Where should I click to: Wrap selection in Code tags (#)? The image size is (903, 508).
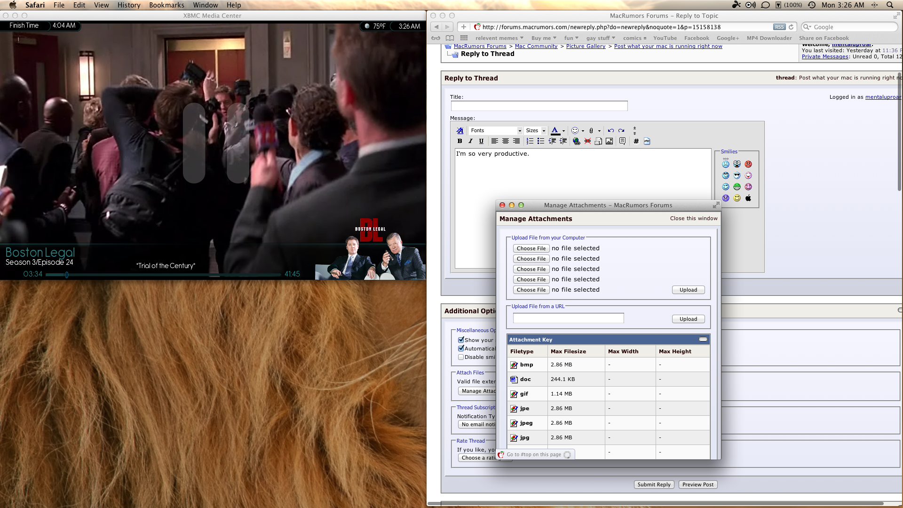[x=636, y=141]
